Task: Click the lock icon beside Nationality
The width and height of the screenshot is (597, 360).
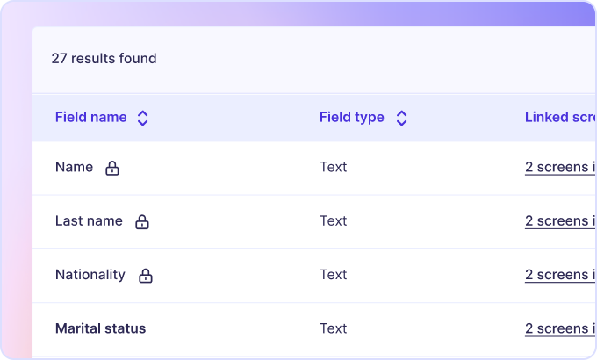Action: (146, 276)
